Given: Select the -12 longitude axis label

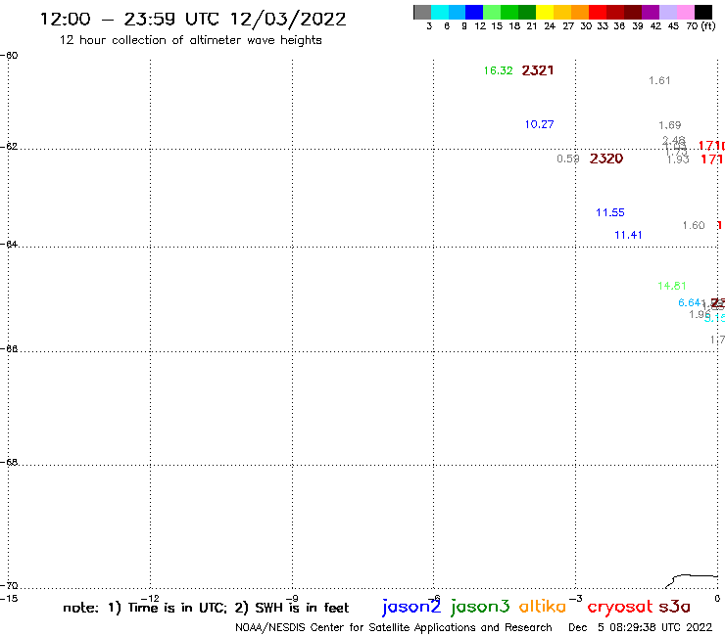Looking at the screenshot, I should tap(150, 599).
